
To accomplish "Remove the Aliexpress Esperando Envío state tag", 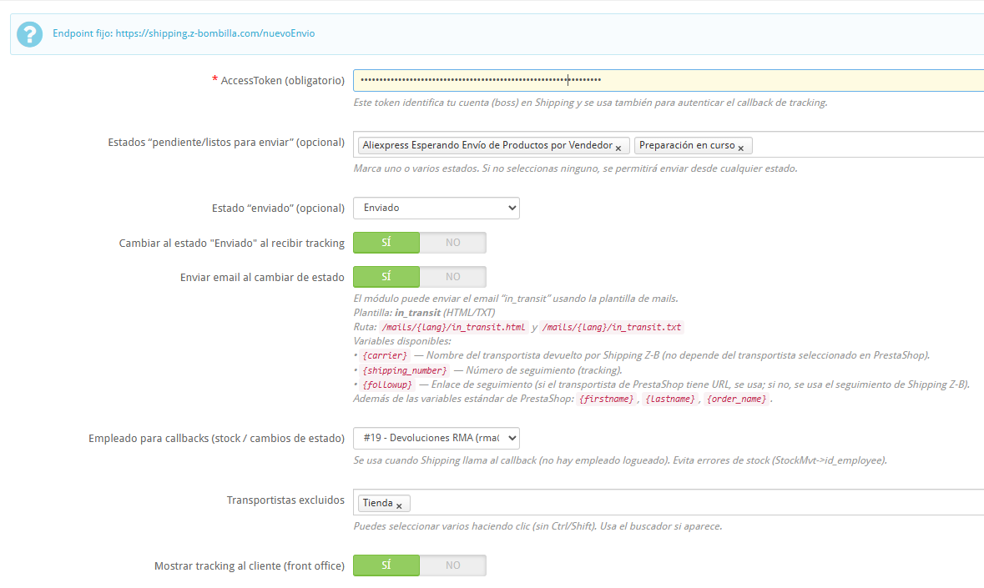I will click(618, 148).
